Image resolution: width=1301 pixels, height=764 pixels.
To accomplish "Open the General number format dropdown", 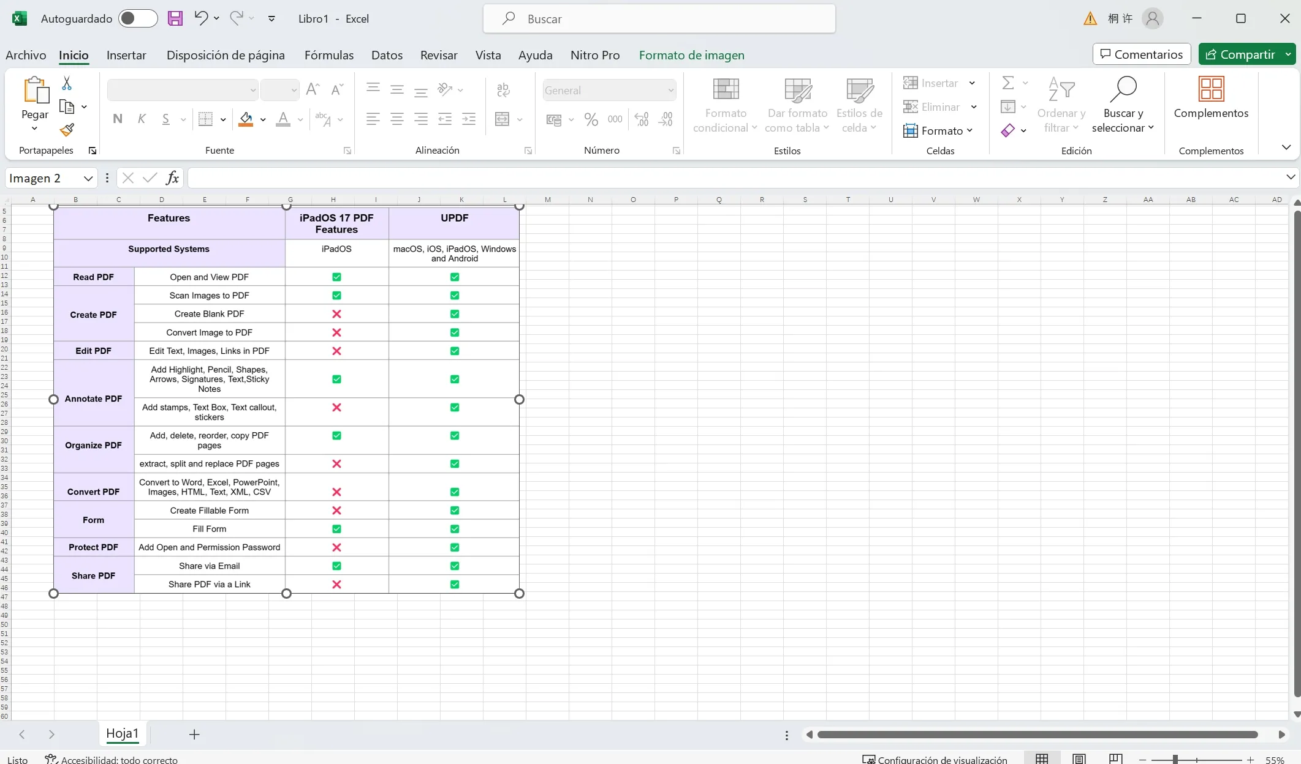I will click(x=671, y=90).
